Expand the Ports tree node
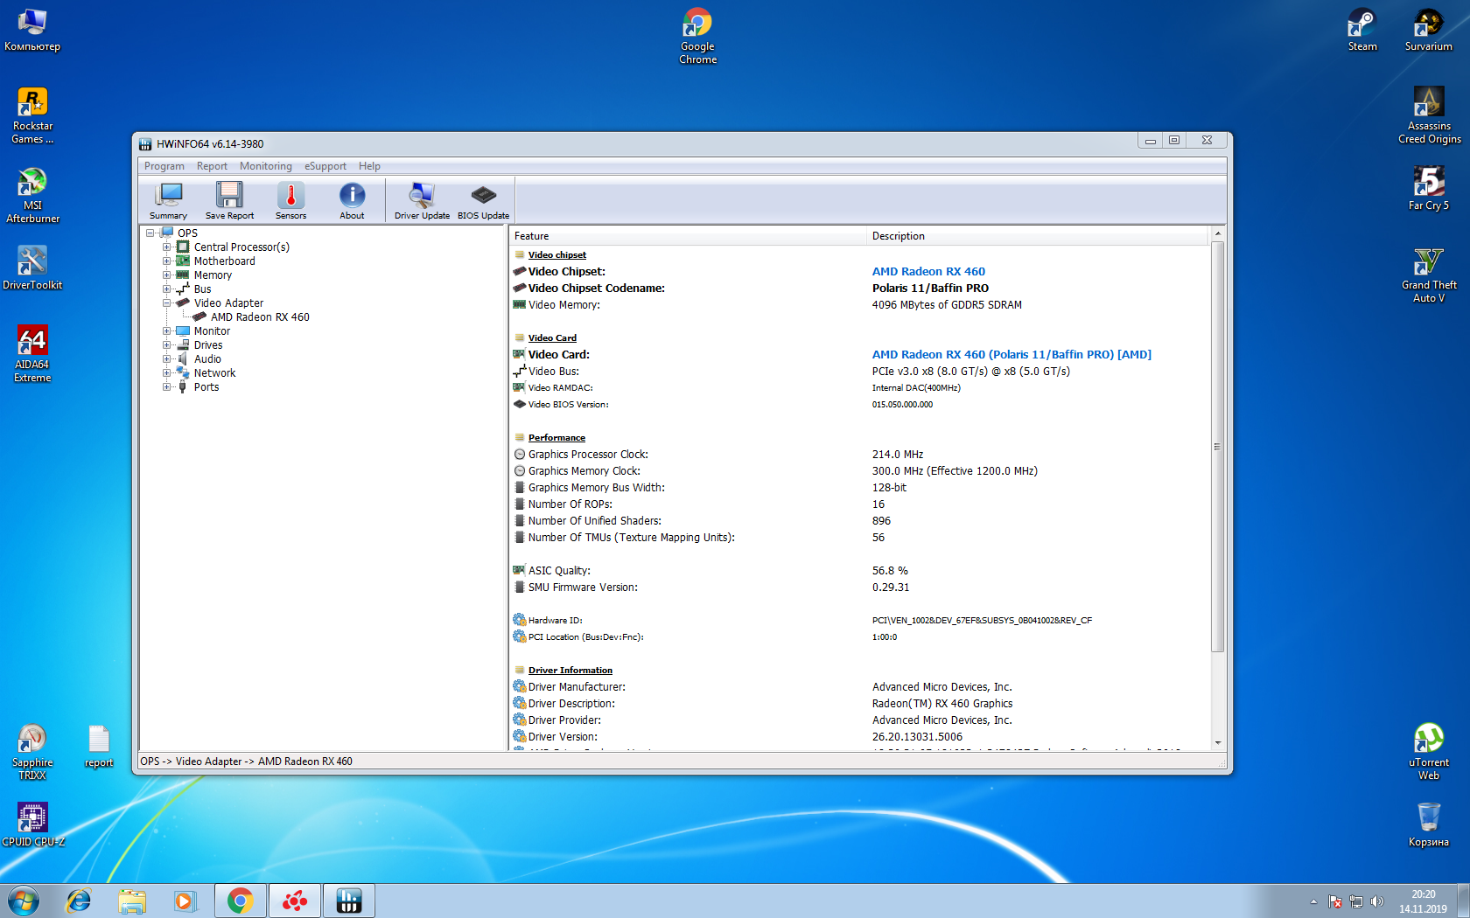 166,387
